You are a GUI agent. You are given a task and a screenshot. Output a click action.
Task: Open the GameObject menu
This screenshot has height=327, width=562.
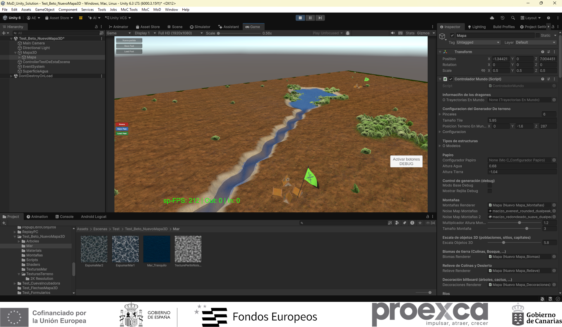45,10
